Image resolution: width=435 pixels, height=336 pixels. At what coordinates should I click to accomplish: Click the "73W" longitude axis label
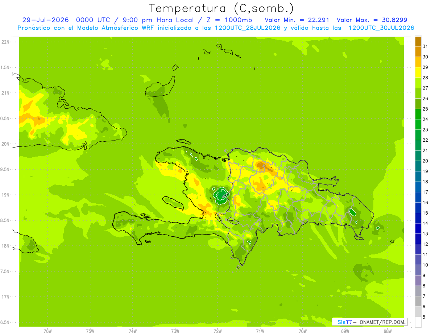tap(175, 331)
